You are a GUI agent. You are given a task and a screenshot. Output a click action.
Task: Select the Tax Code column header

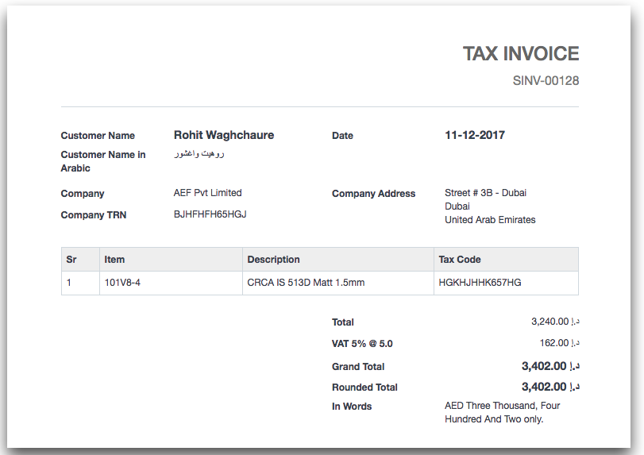click(459, 260)
